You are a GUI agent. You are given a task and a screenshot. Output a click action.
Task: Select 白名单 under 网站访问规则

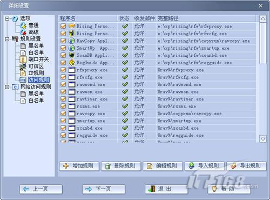36,101
